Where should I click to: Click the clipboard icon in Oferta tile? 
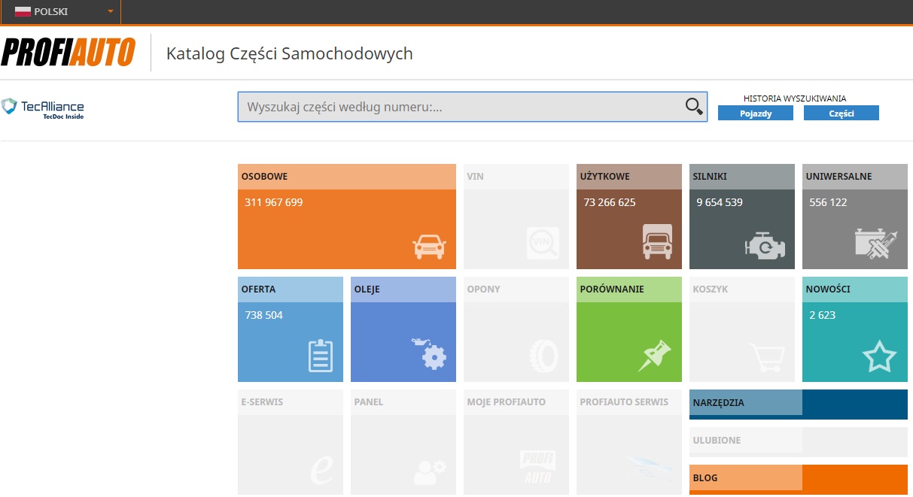(x=321, y=356)
